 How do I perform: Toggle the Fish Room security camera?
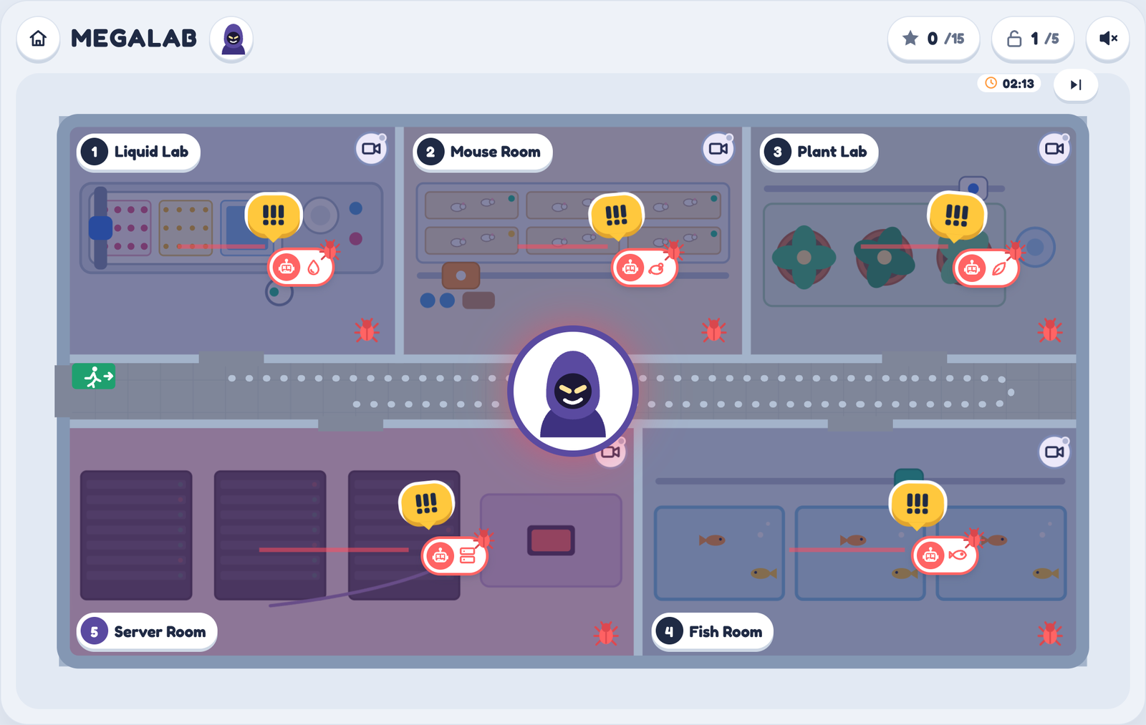point(1054,452)
